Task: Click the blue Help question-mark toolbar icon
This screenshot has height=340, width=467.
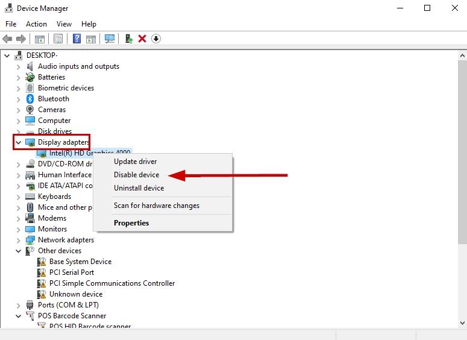Action: point(77,39)
